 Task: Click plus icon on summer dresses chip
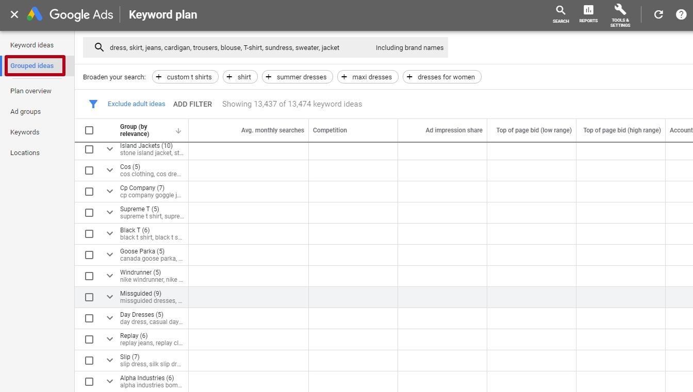[269, 77]
